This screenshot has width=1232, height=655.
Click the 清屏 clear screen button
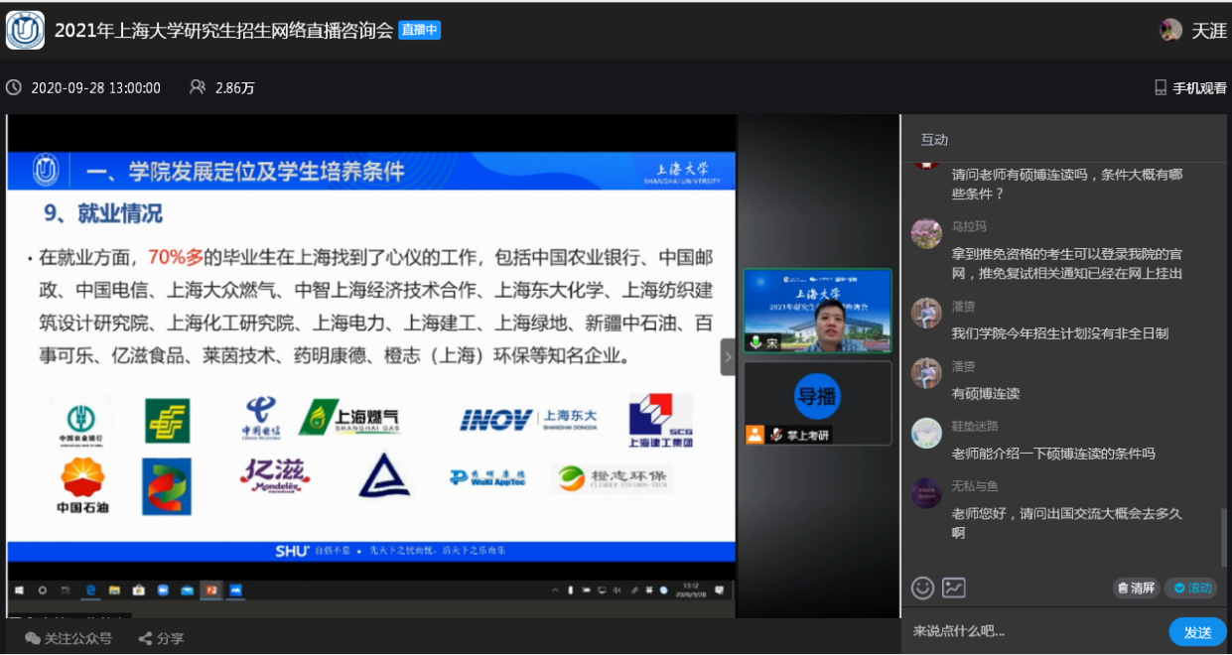1137,588
